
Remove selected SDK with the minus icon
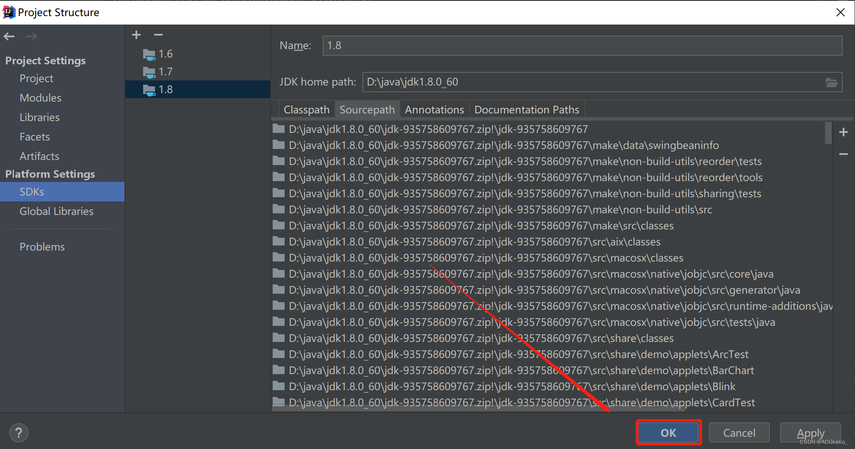point(158,35)
